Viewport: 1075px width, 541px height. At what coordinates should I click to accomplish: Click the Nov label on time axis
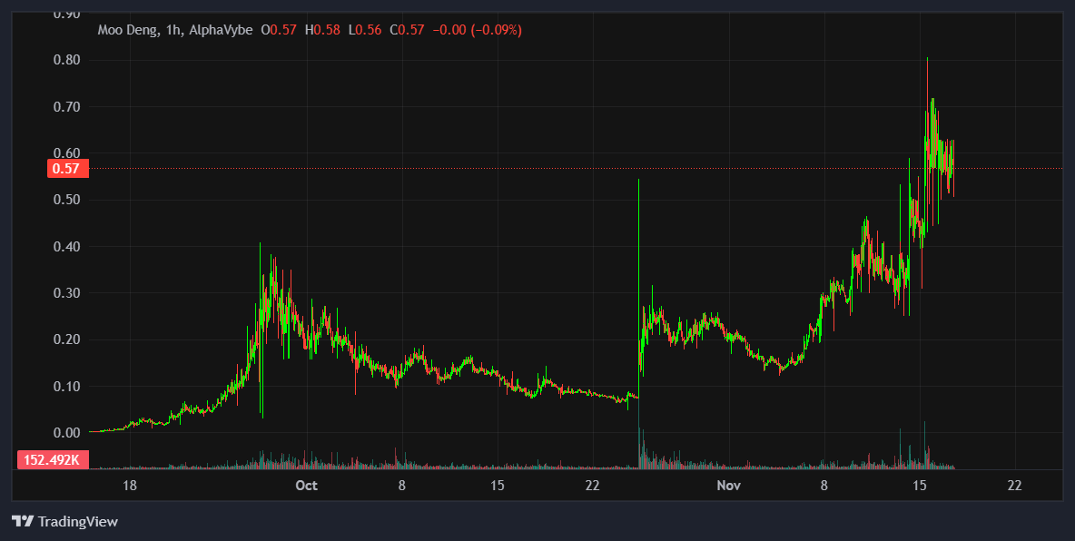click(728, 486)
